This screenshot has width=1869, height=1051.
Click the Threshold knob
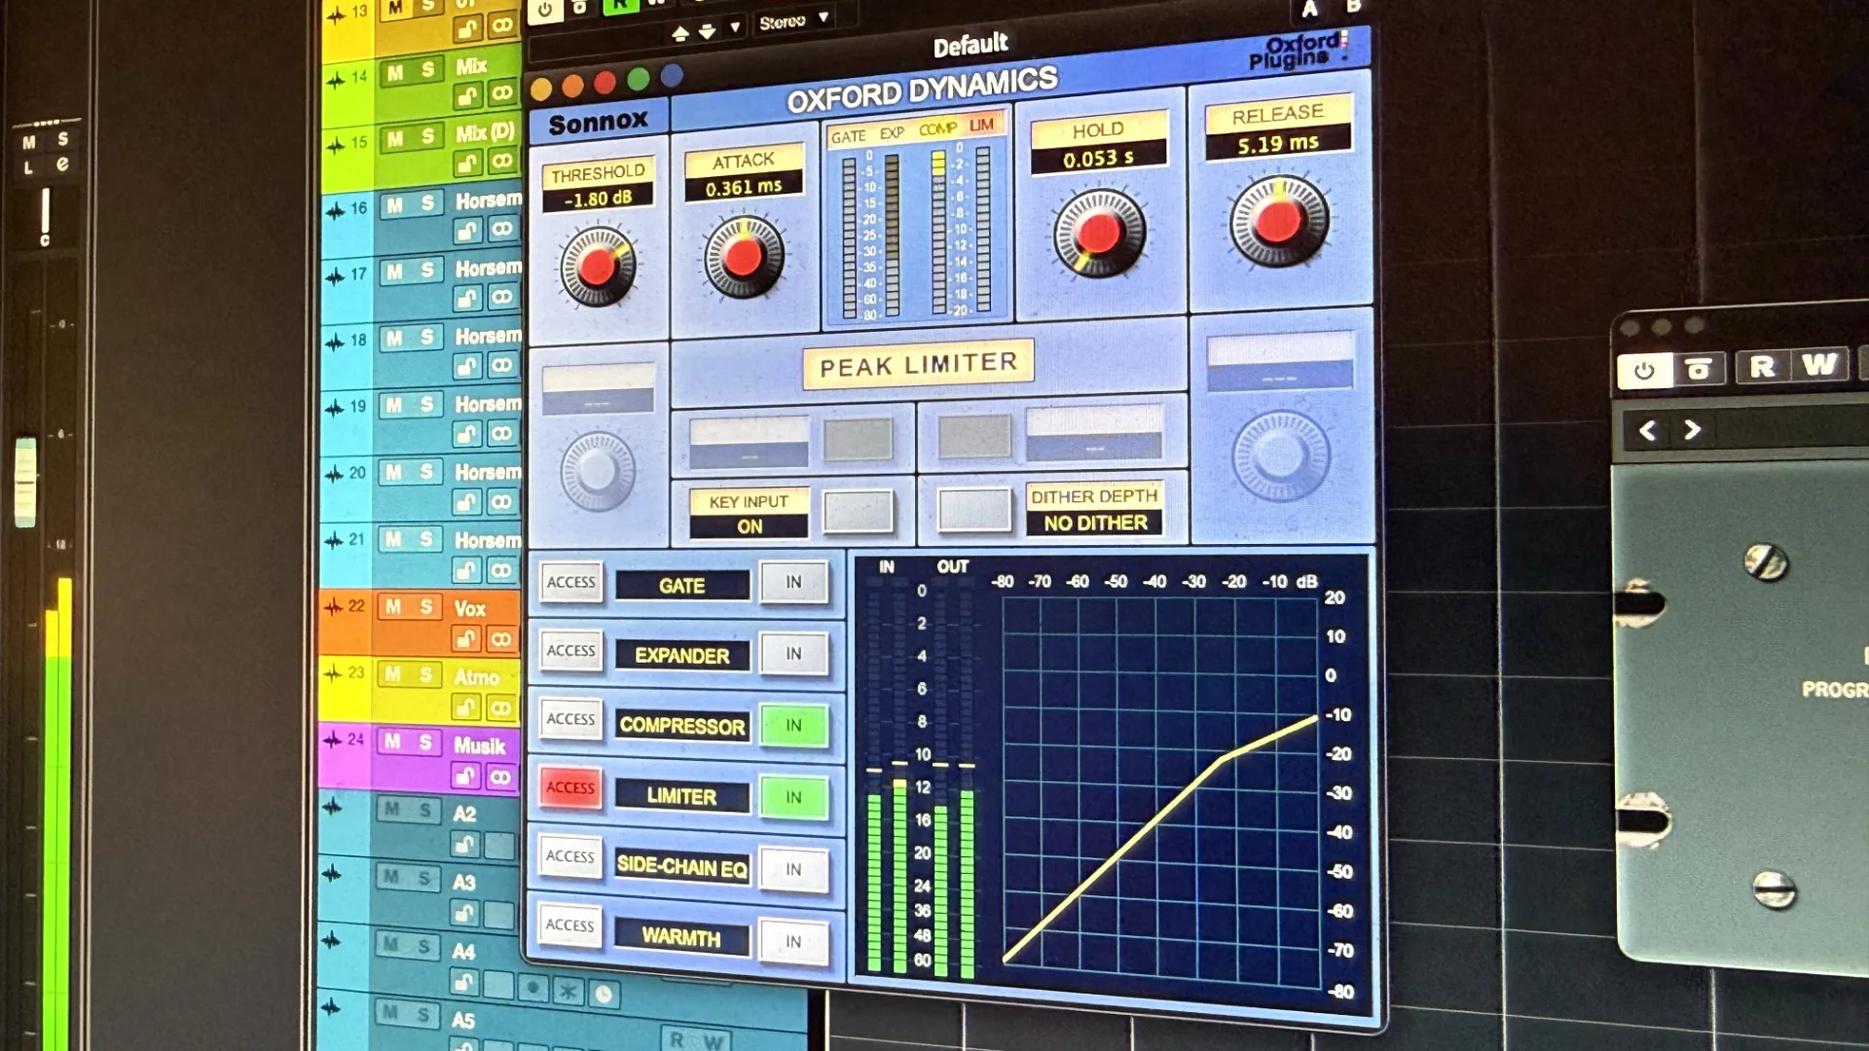(598, 266)
